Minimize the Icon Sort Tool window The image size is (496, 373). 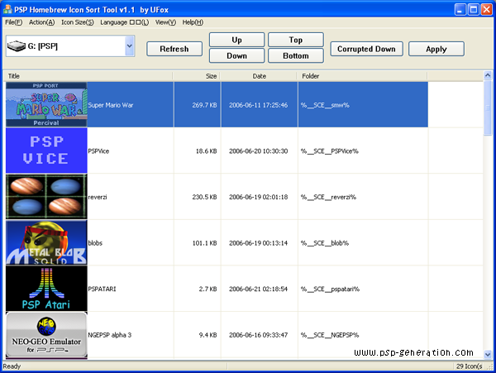pyautogui.click(x=460, y=9)
